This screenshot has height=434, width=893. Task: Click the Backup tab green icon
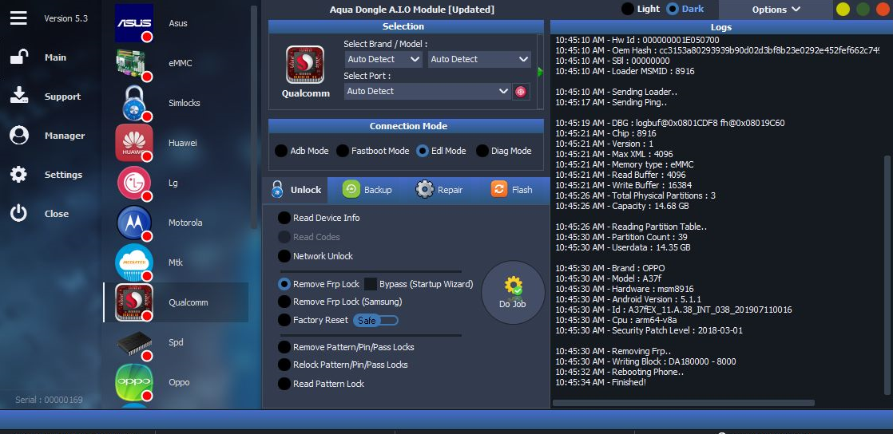[x=351, y=189]
